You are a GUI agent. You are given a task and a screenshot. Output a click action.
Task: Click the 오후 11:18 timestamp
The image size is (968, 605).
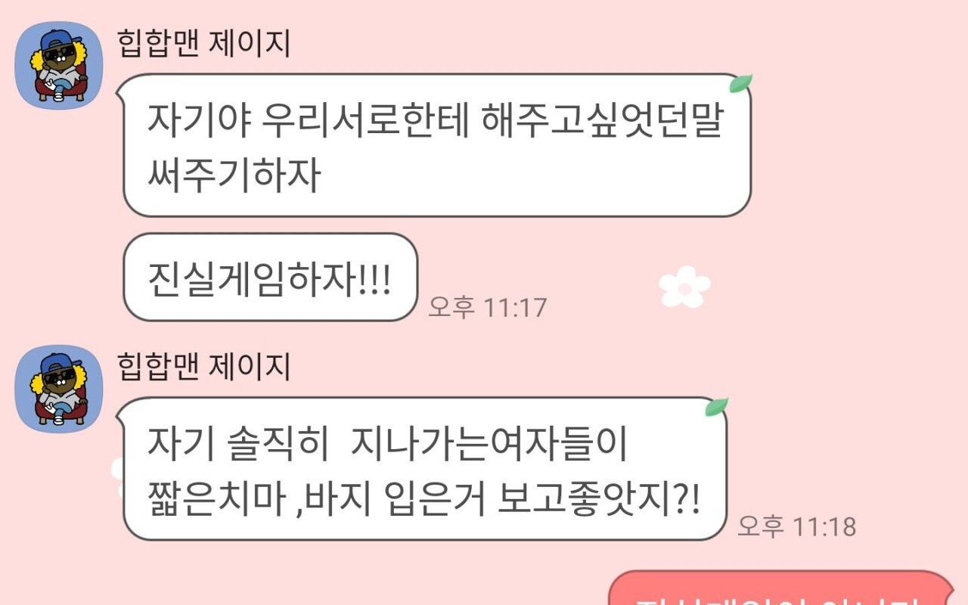click(x=797, y=526)
